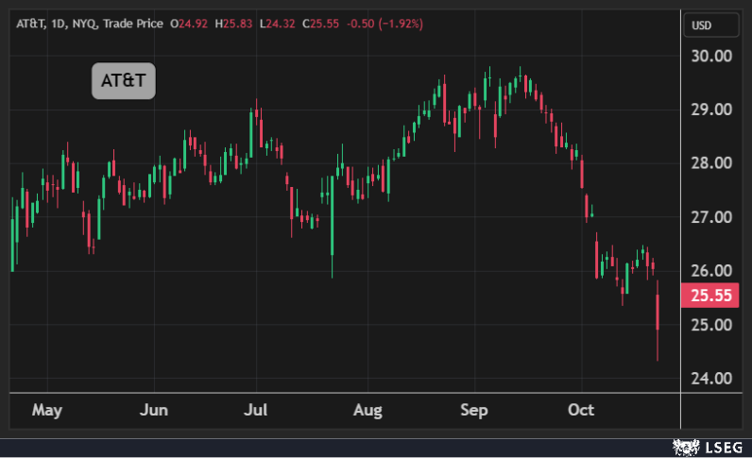Click the May label on time axis
The height and width of the screenshot is (458, 752).
pos(46,410)
